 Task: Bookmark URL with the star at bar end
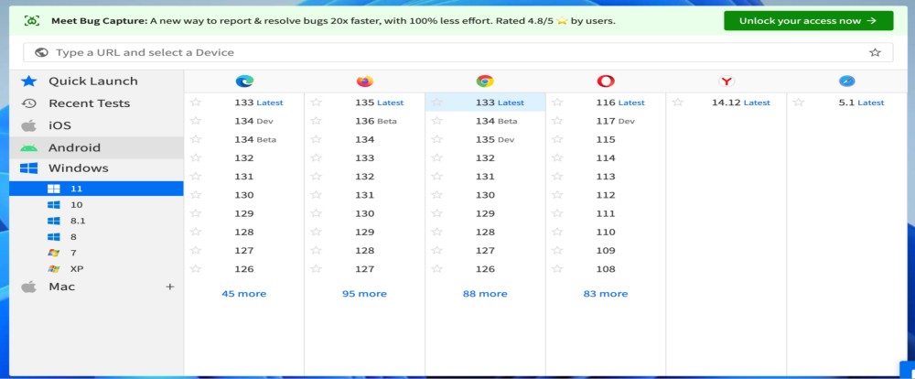coord(875,52)
